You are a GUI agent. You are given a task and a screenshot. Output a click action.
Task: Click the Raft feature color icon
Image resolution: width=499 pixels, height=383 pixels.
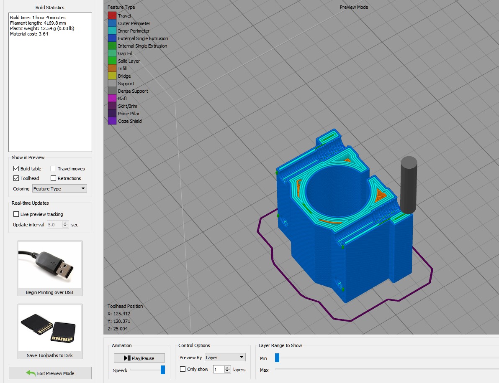(x=111, y=98)
